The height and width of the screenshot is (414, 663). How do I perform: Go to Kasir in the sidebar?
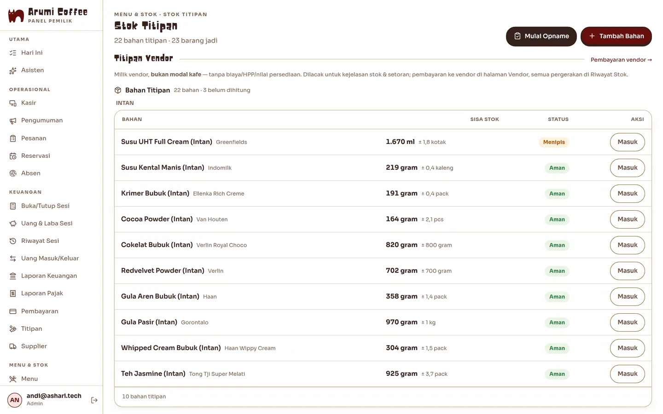click(x=51, y=103)
